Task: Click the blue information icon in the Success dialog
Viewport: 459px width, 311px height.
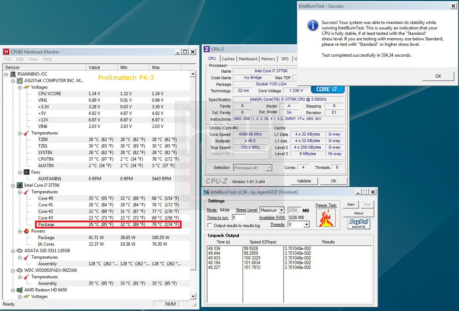Action: [313, 25]
